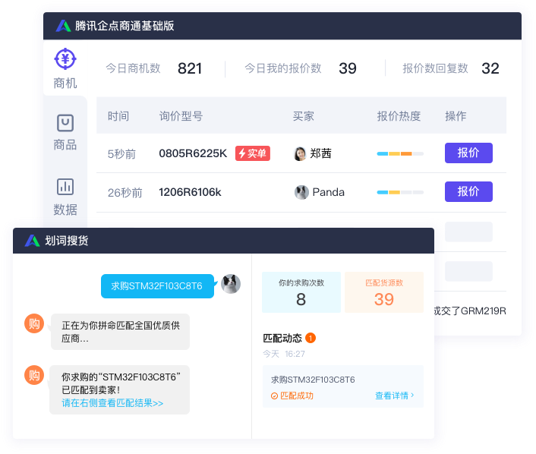Click the logo in 划词搜货 title bar

click(32, 241)
